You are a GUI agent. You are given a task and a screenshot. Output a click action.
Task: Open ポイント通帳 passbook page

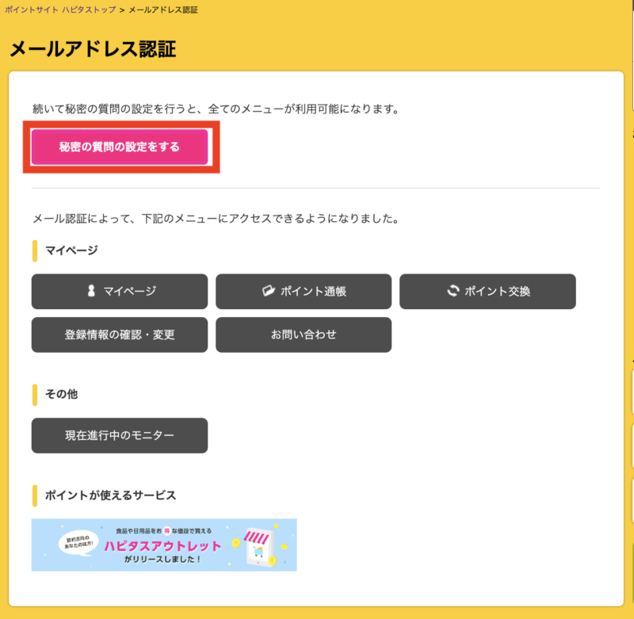[304, 291]
